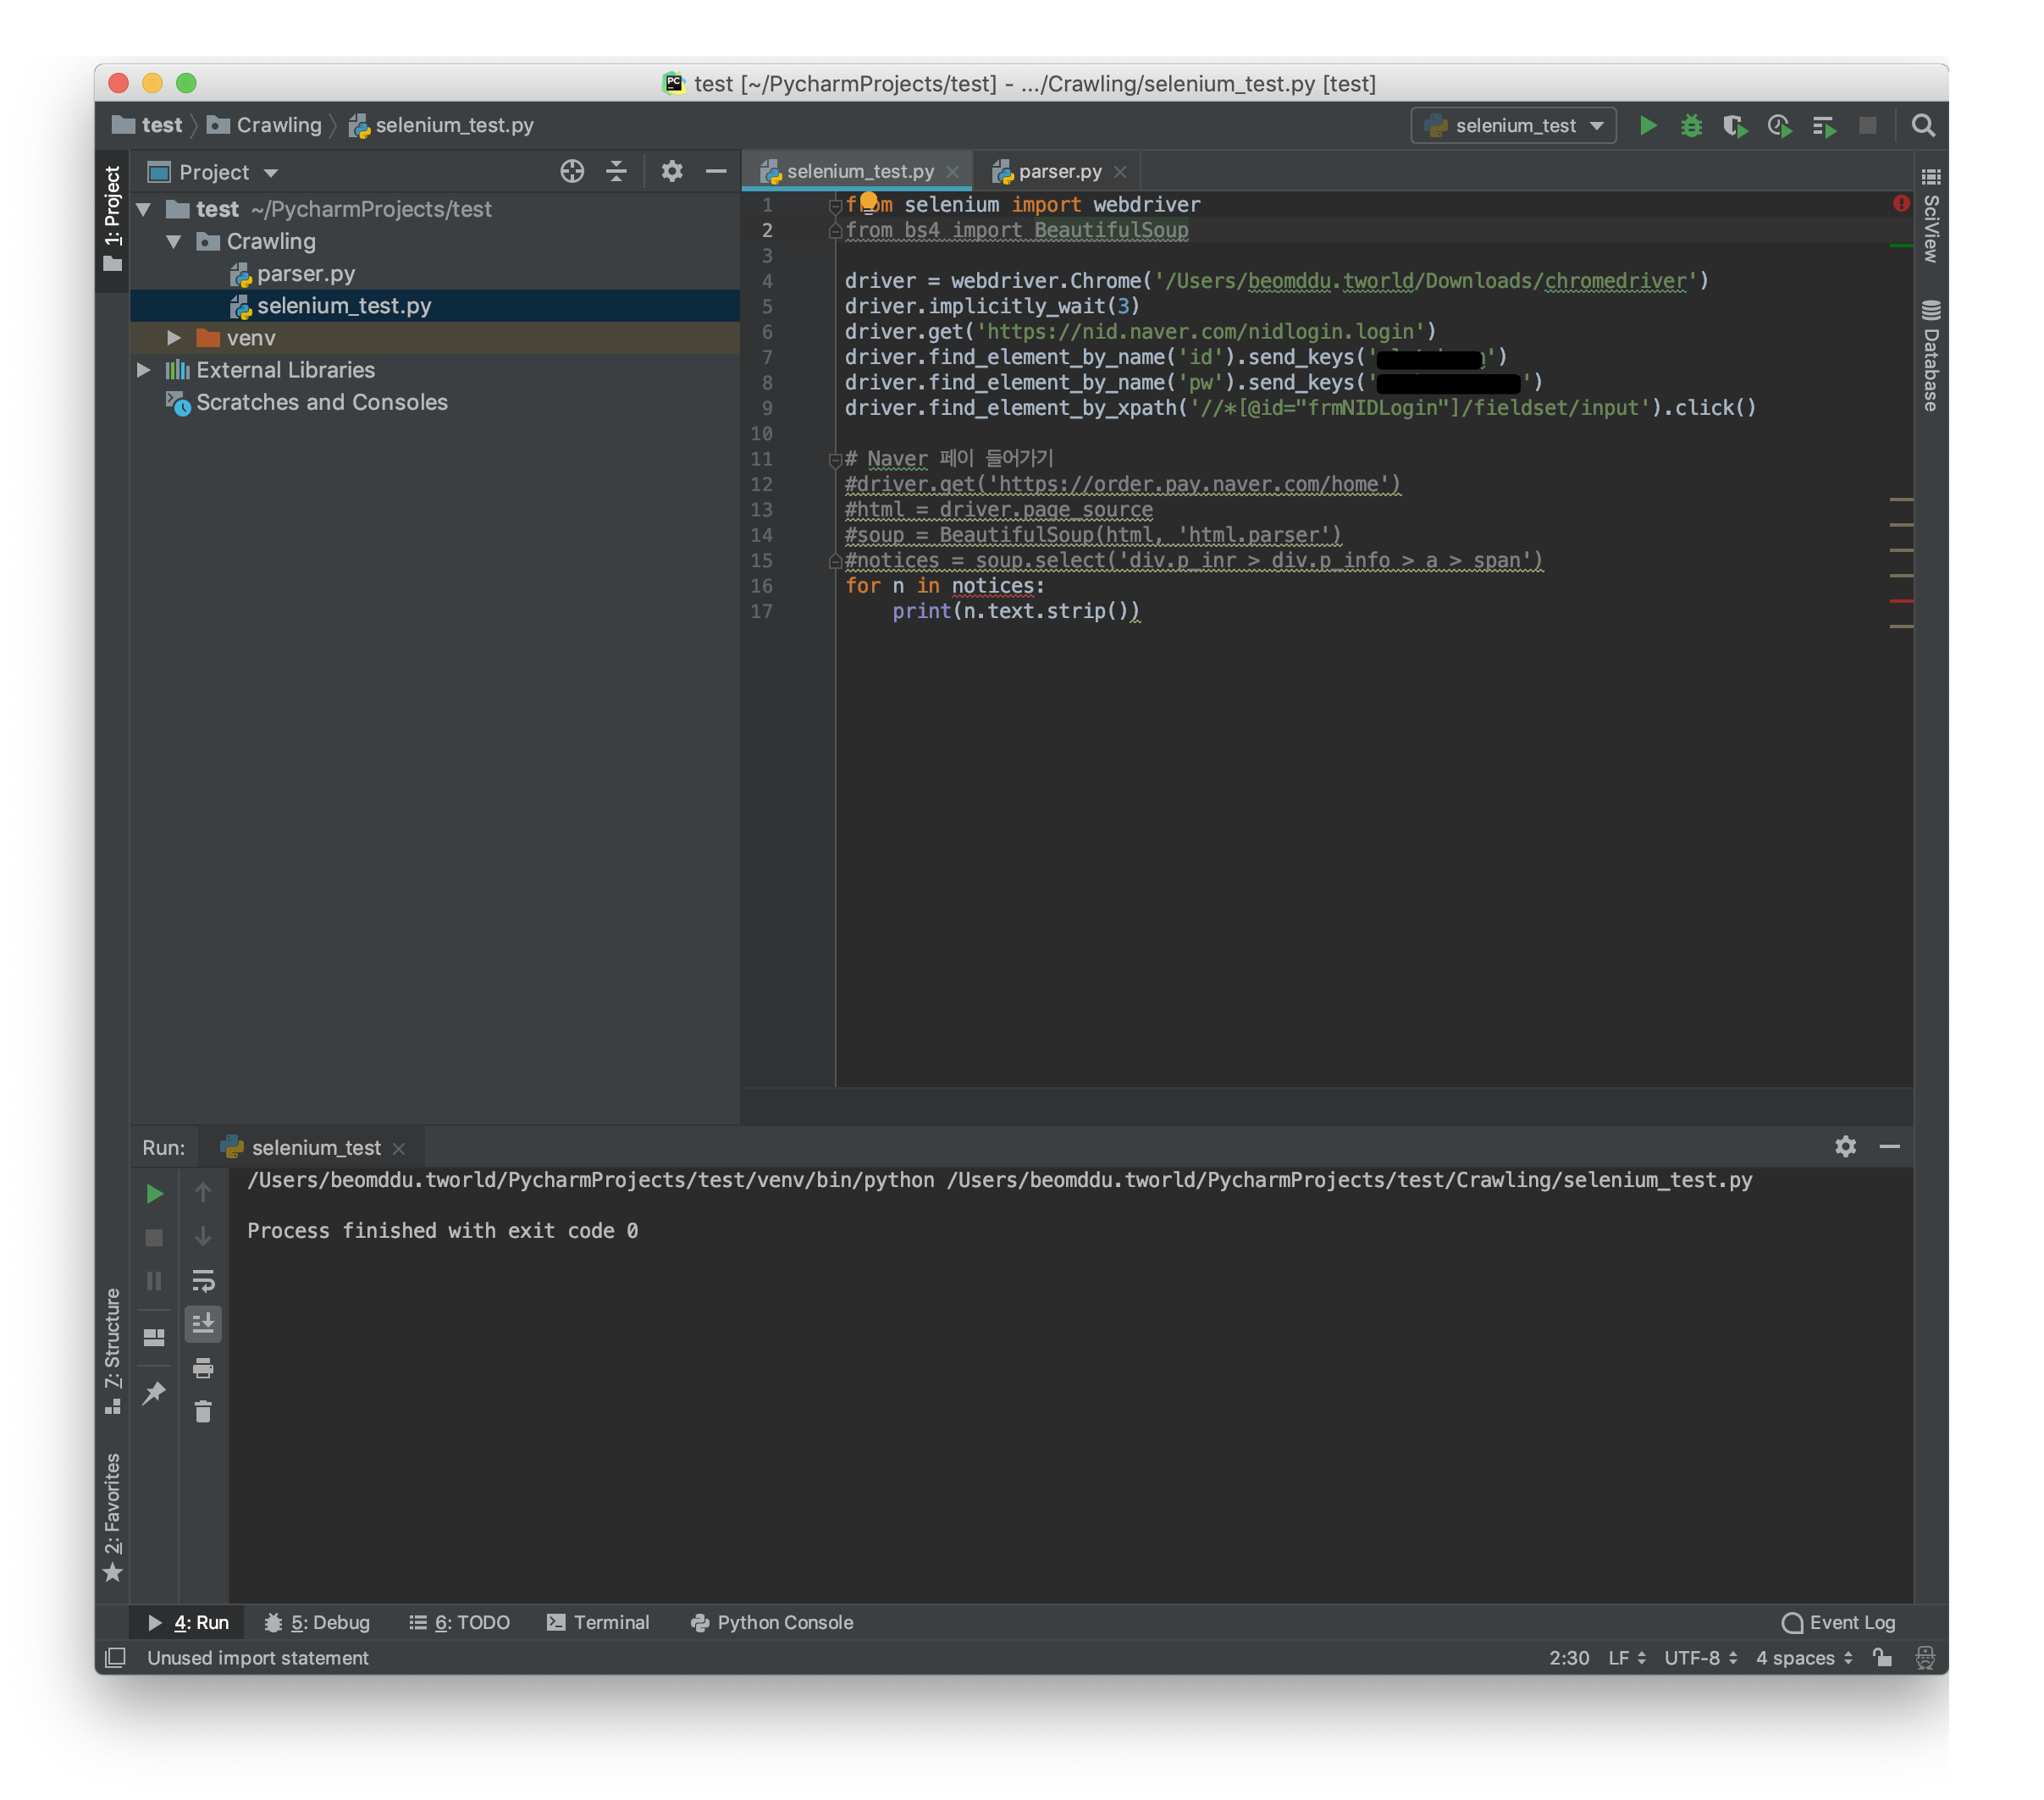Open Structure side tab
2044x1800 pixels.
(x=112, y=1350)
